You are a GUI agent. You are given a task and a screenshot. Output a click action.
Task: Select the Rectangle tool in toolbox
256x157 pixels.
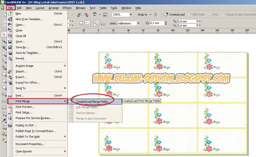(x=4, y=74)
